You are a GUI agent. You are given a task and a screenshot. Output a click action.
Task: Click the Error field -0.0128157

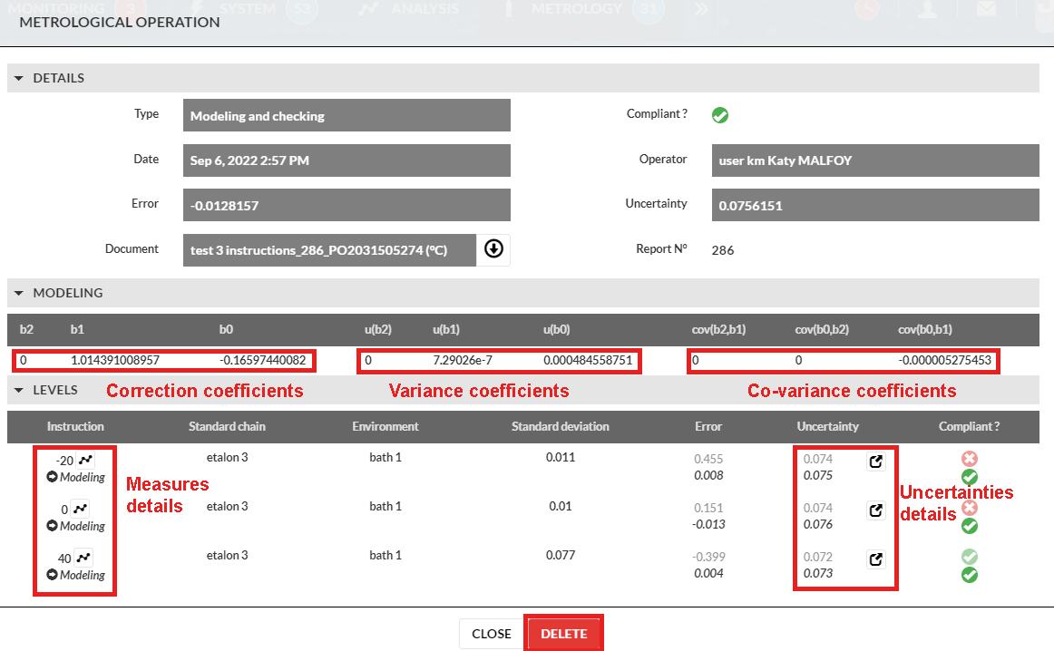coord(346,205)
